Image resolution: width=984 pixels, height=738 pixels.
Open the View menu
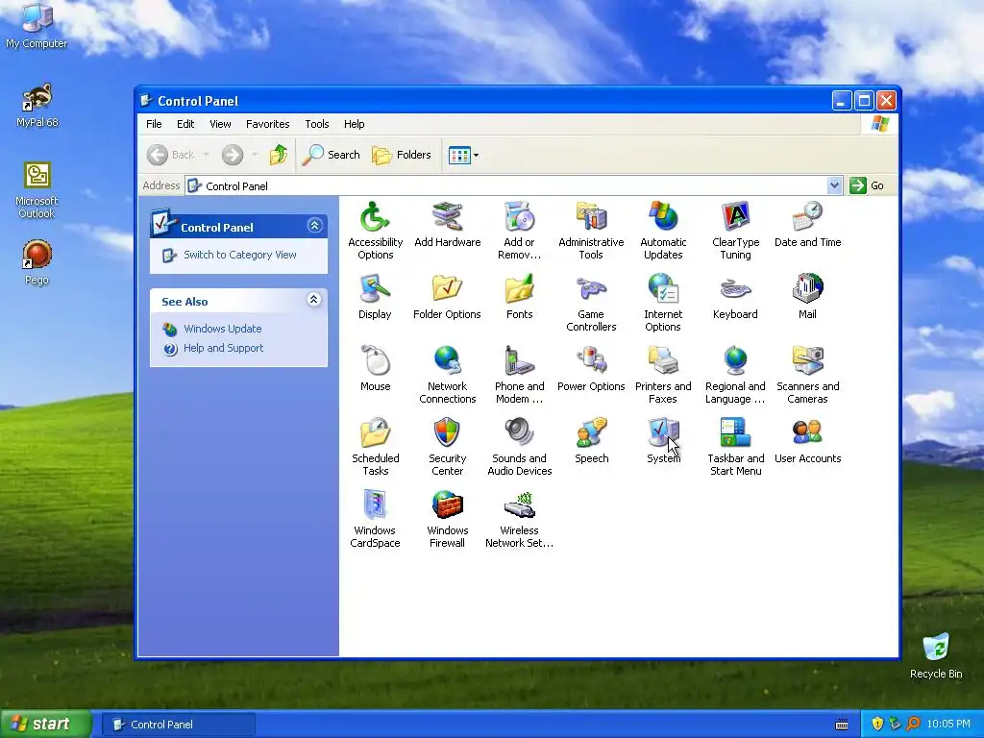[220, 124]
